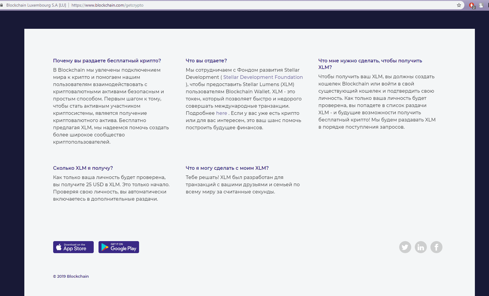This screenshot has width=489, height=296.
Task: Click the padlock security icon
Action: click(x=2, y=5)
